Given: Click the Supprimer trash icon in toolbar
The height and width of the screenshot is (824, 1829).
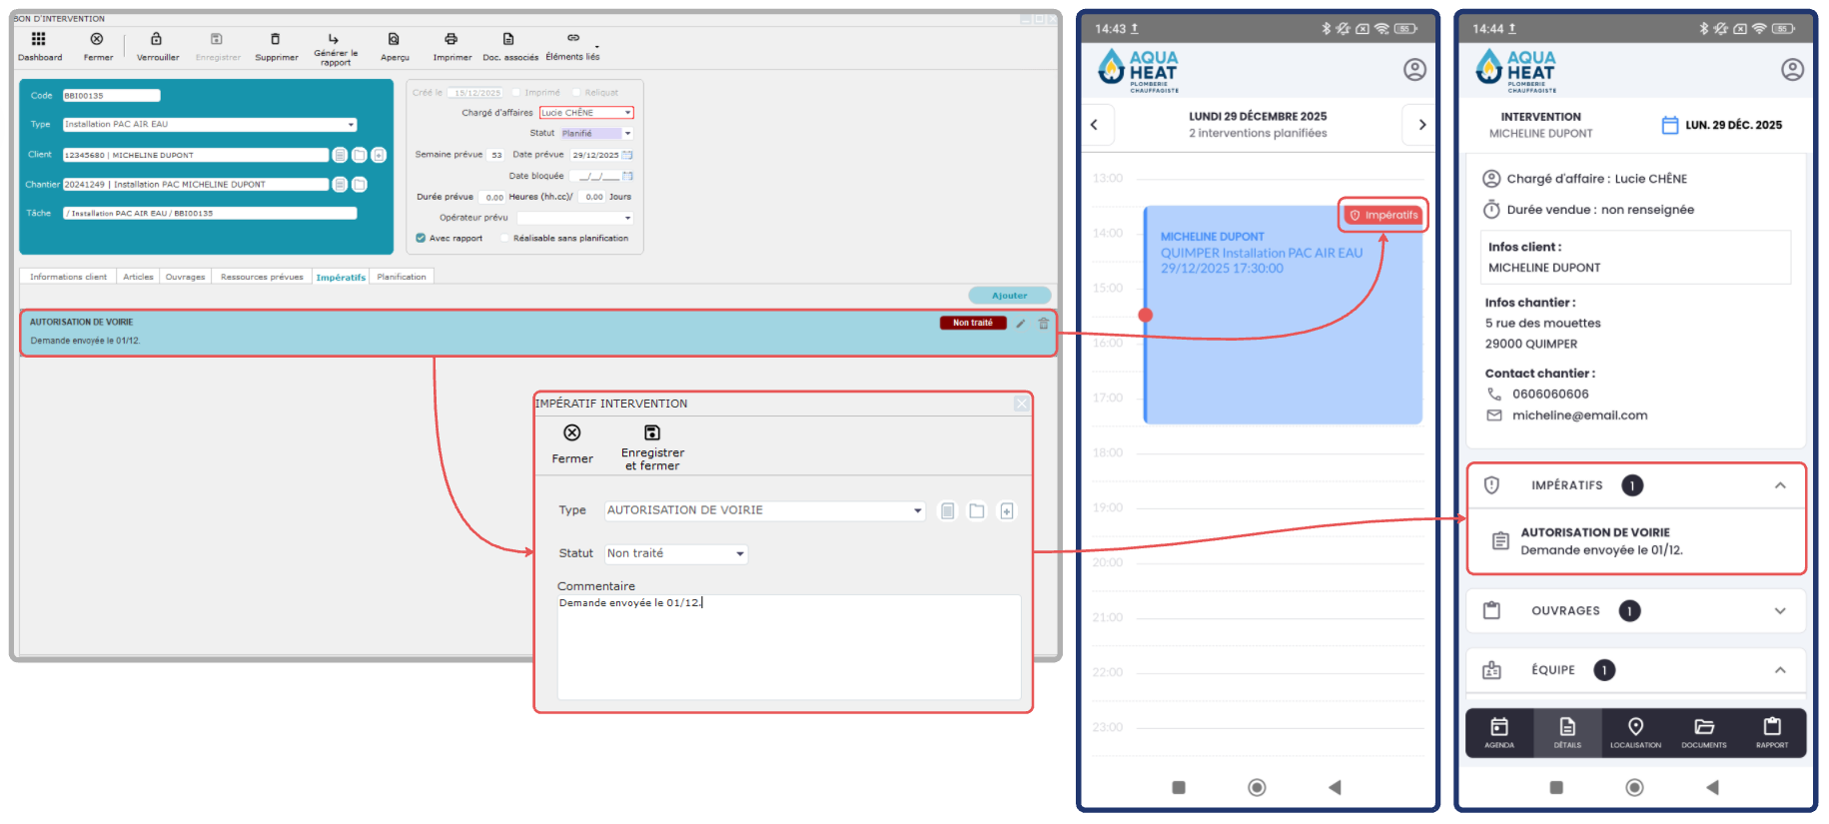Looking at the screenshot, I should (x=276, y=40).
